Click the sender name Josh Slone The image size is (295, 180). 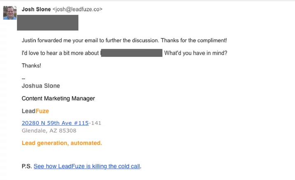click(36, 9)
